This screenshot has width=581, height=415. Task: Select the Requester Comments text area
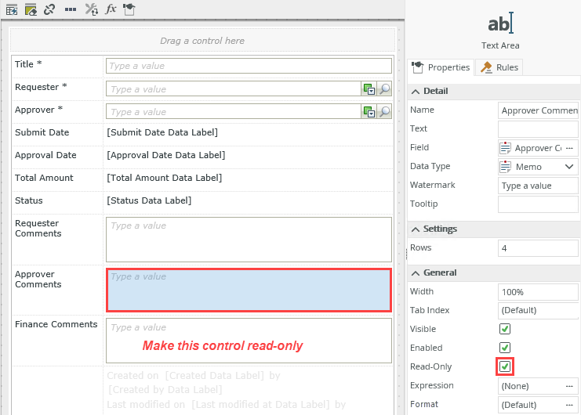point(249,240)
